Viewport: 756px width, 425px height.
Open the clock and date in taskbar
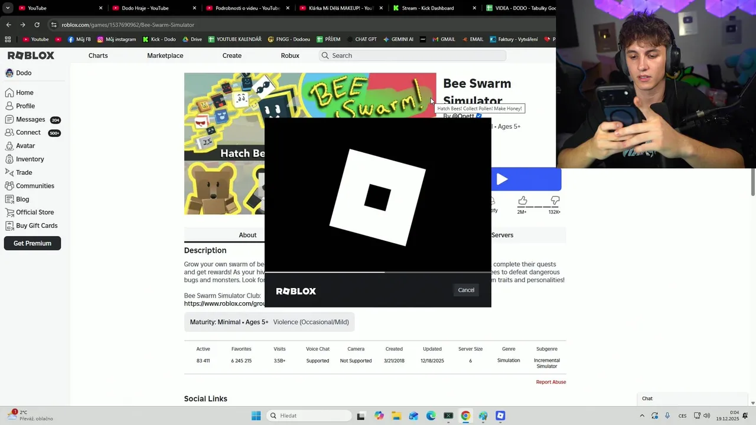(728, 416)
